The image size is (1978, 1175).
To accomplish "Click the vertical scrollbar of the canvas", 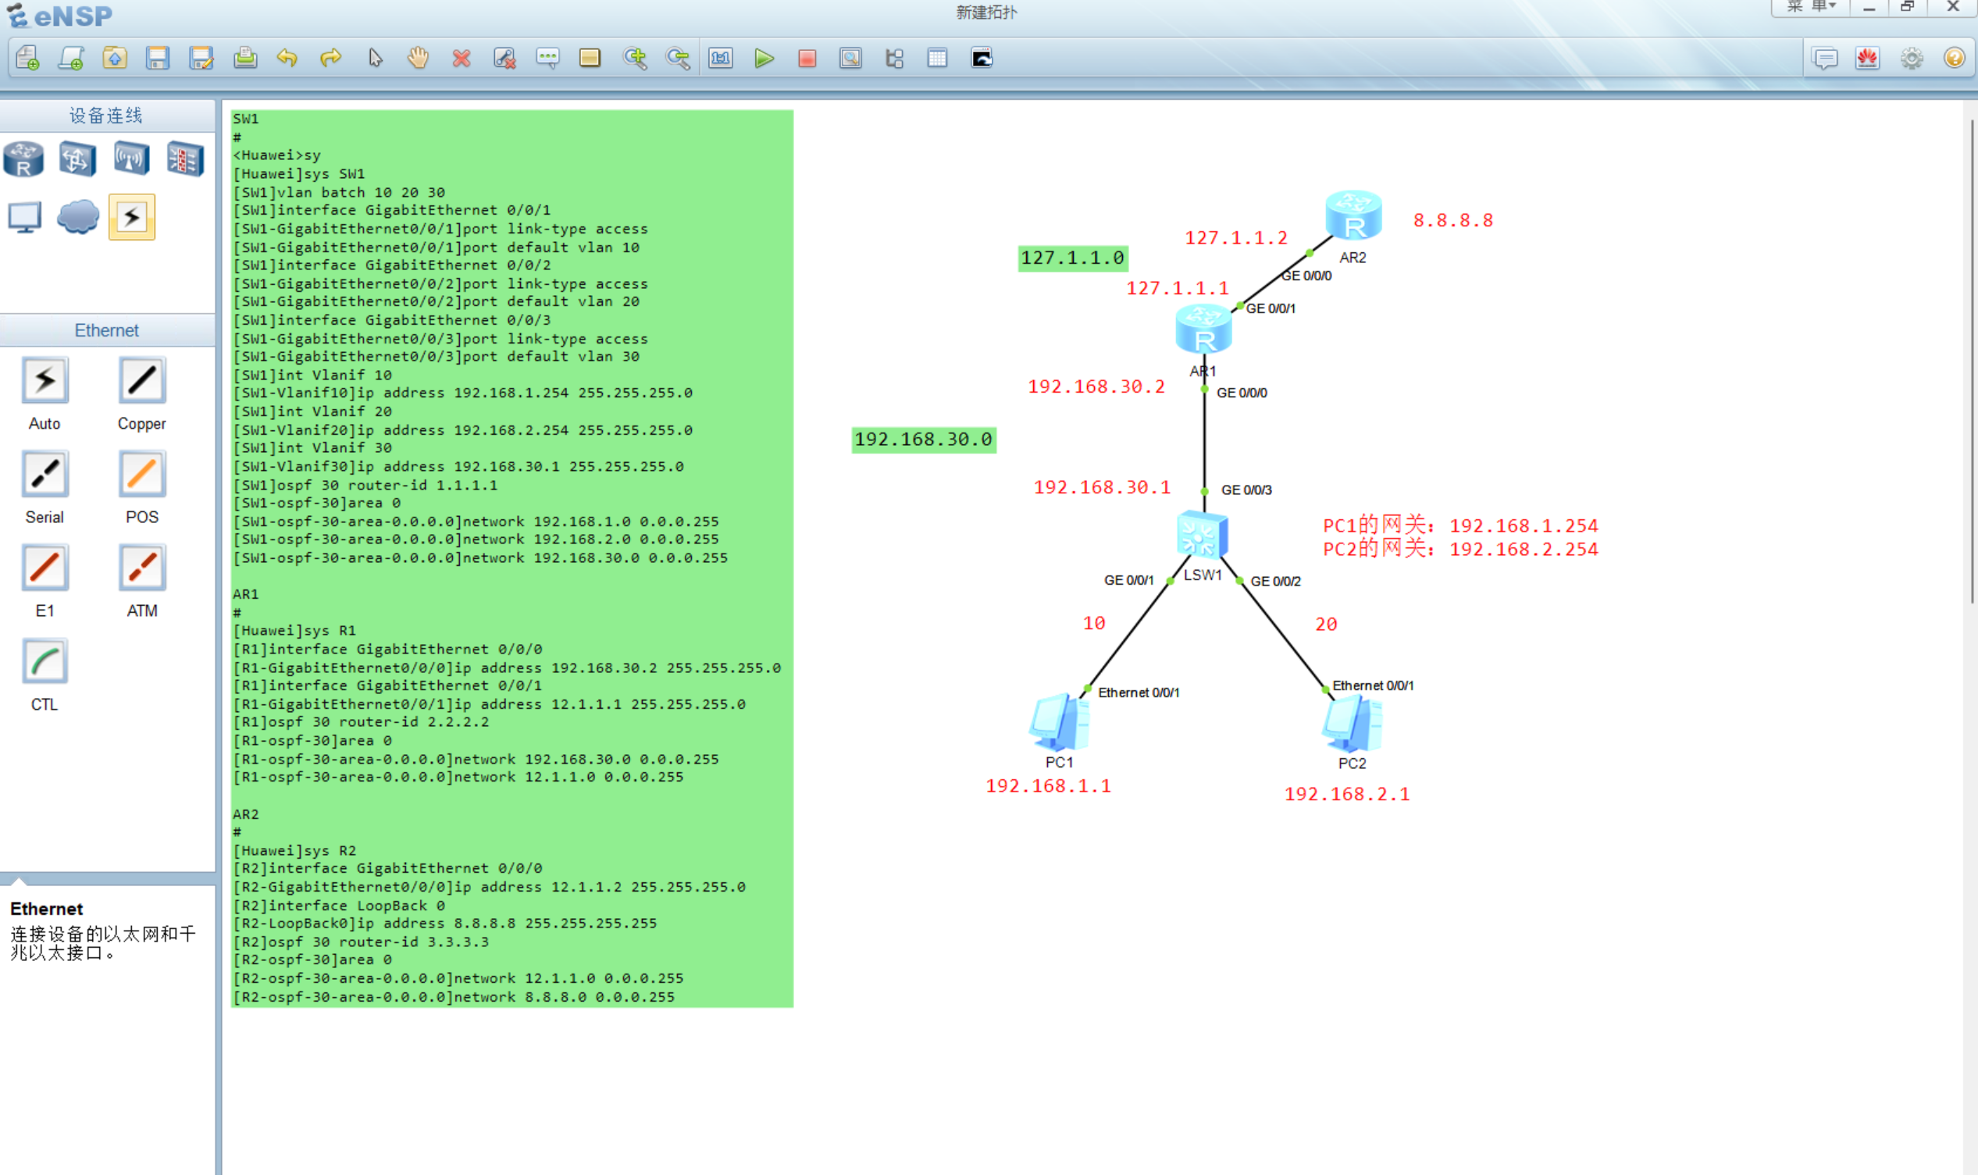I will point(1970,361).
